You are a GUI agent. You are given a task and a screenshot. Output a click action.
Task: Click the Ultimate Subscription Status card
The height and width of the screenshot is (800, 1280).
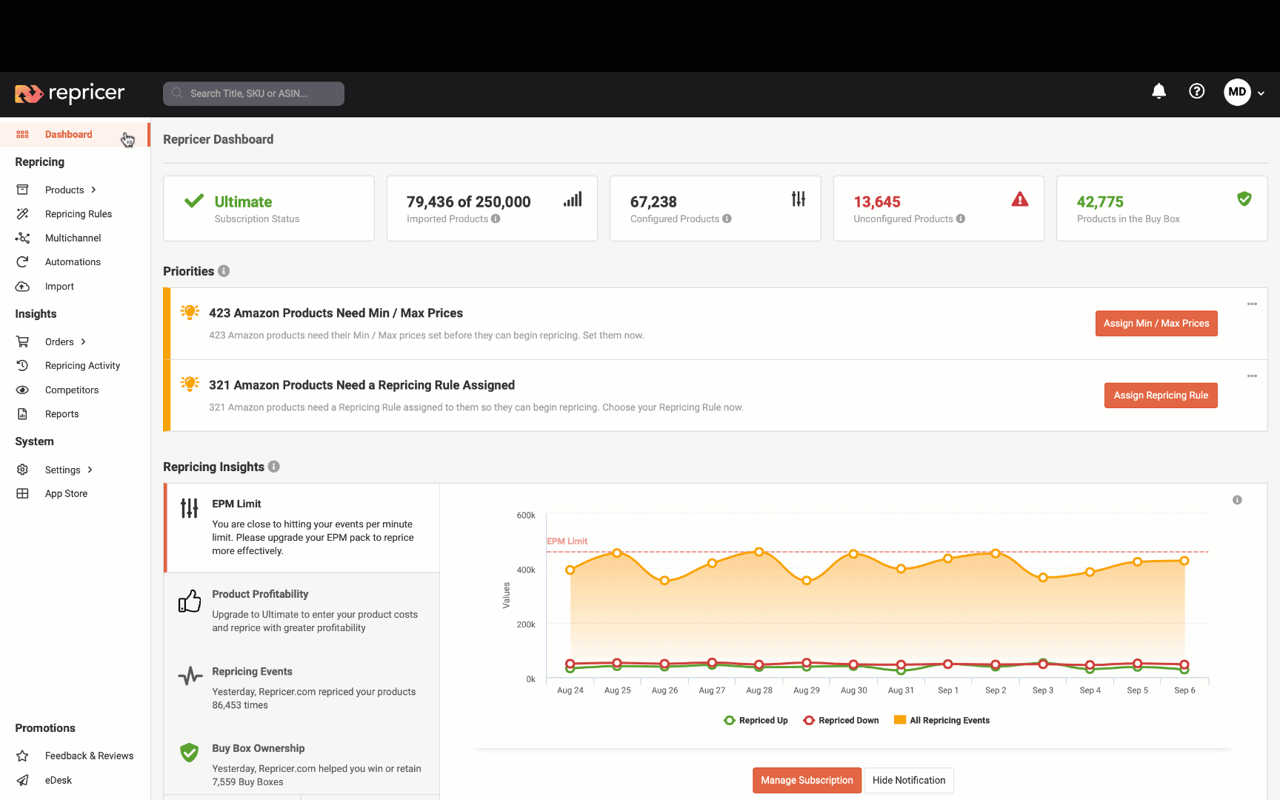[269, 208]
